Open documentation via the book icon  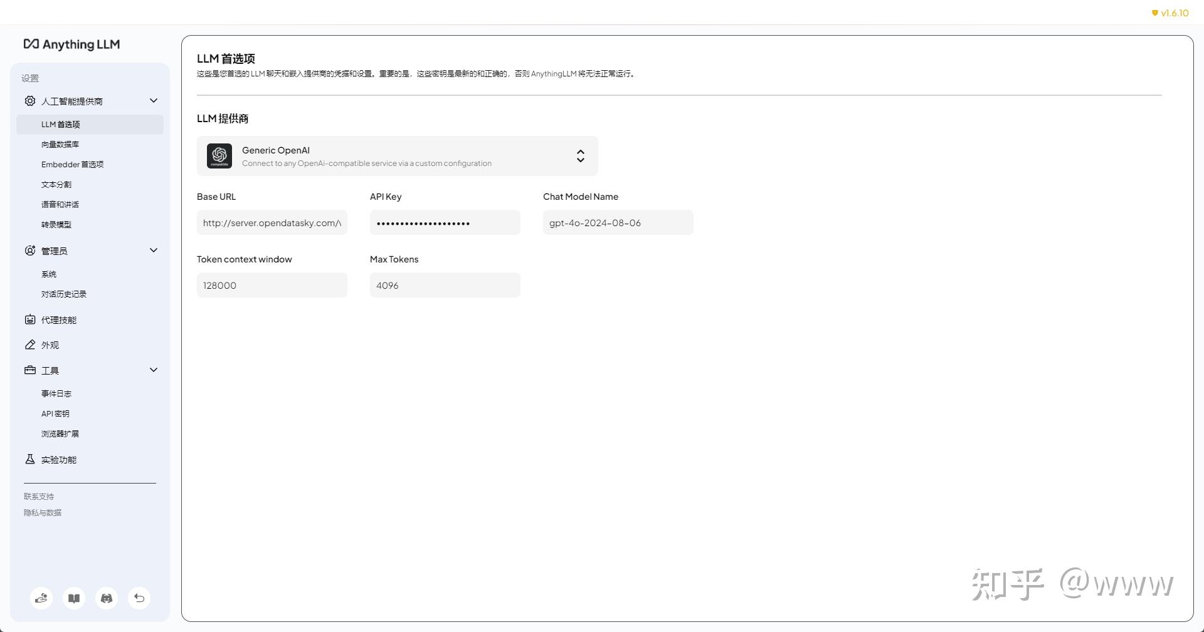73,598
